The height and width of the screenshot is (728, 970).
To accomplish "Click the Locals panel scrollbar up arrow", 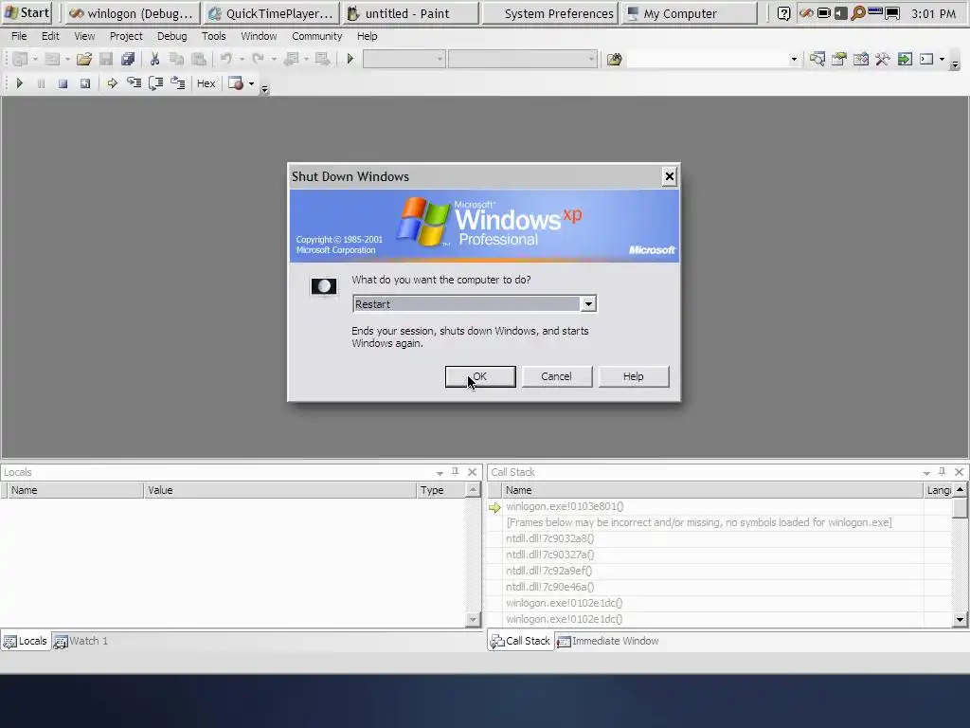I will tap(473, 490).
